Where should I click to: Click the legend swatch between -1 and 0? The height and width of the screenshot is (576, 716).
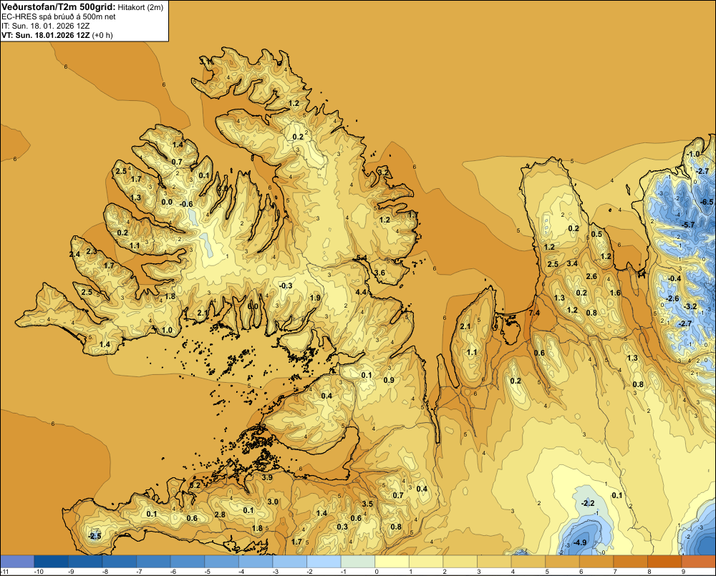(x=358, y=562)
